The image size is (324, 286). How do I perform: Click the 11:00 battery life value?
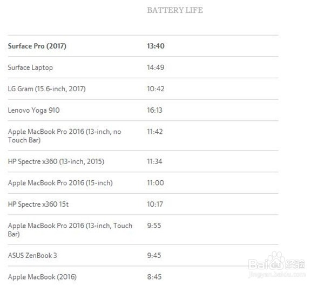[x=155, y=183]
